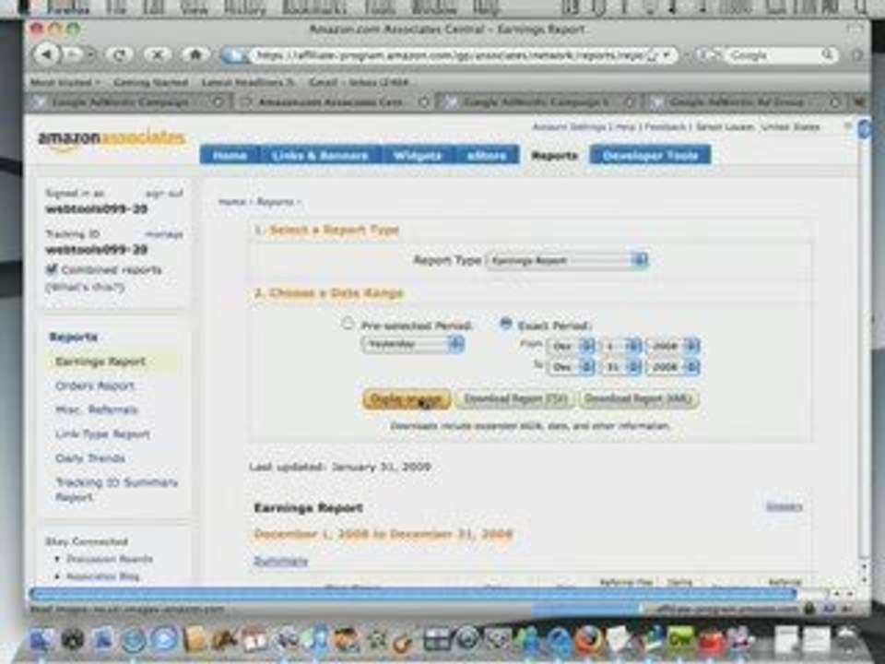Viewport: 885px width, 664px height.
Task: Open the Reports navigation tab
Action: pyautogui.click(x=554, y=155)
